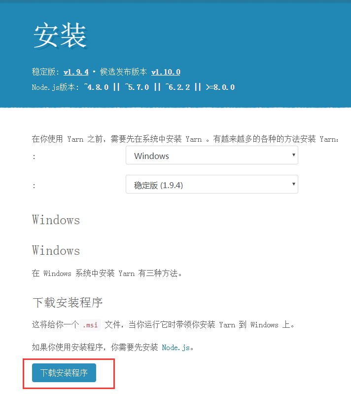Open the v1.9.4 stable version link
Viewport: 351px width, 394px height.
76,72
